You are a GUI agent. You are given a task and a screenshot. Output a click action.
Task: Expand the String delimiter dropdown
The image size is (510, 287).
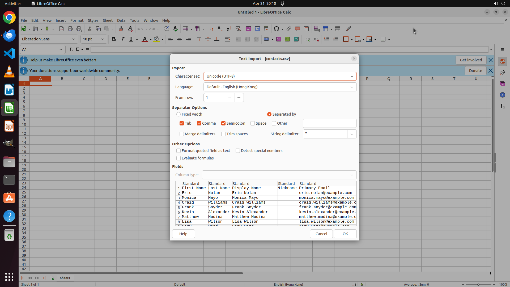(x=352, y=134)
